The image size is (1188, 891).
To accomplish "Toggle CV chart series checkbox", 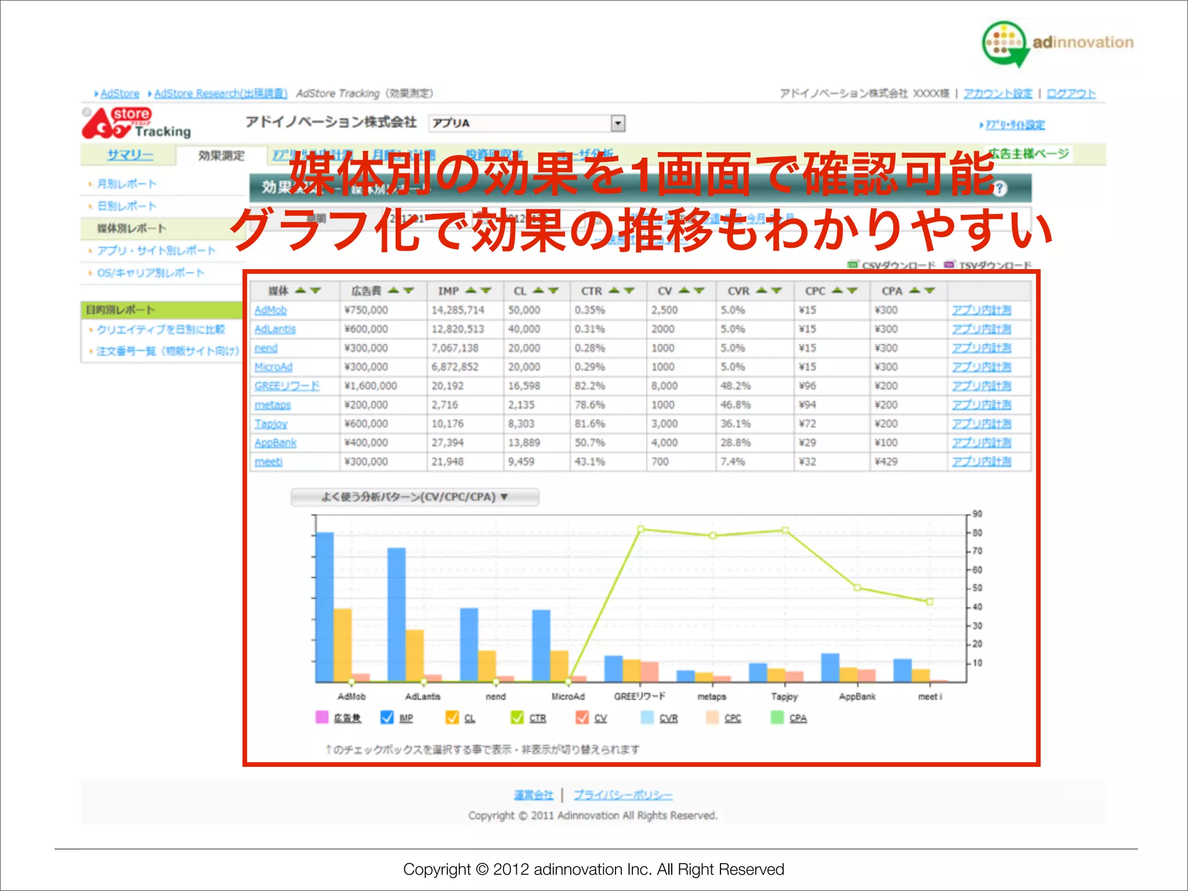I will tap(582, 717).
